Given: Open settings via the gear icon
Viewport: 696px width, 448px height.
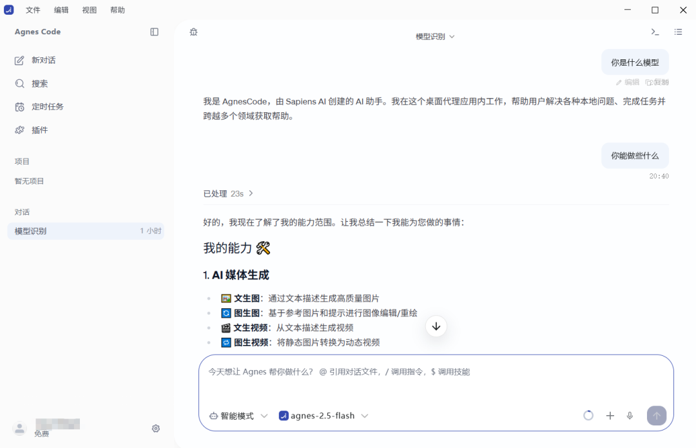Looking at the screenshot, I should tap(156, 429).
